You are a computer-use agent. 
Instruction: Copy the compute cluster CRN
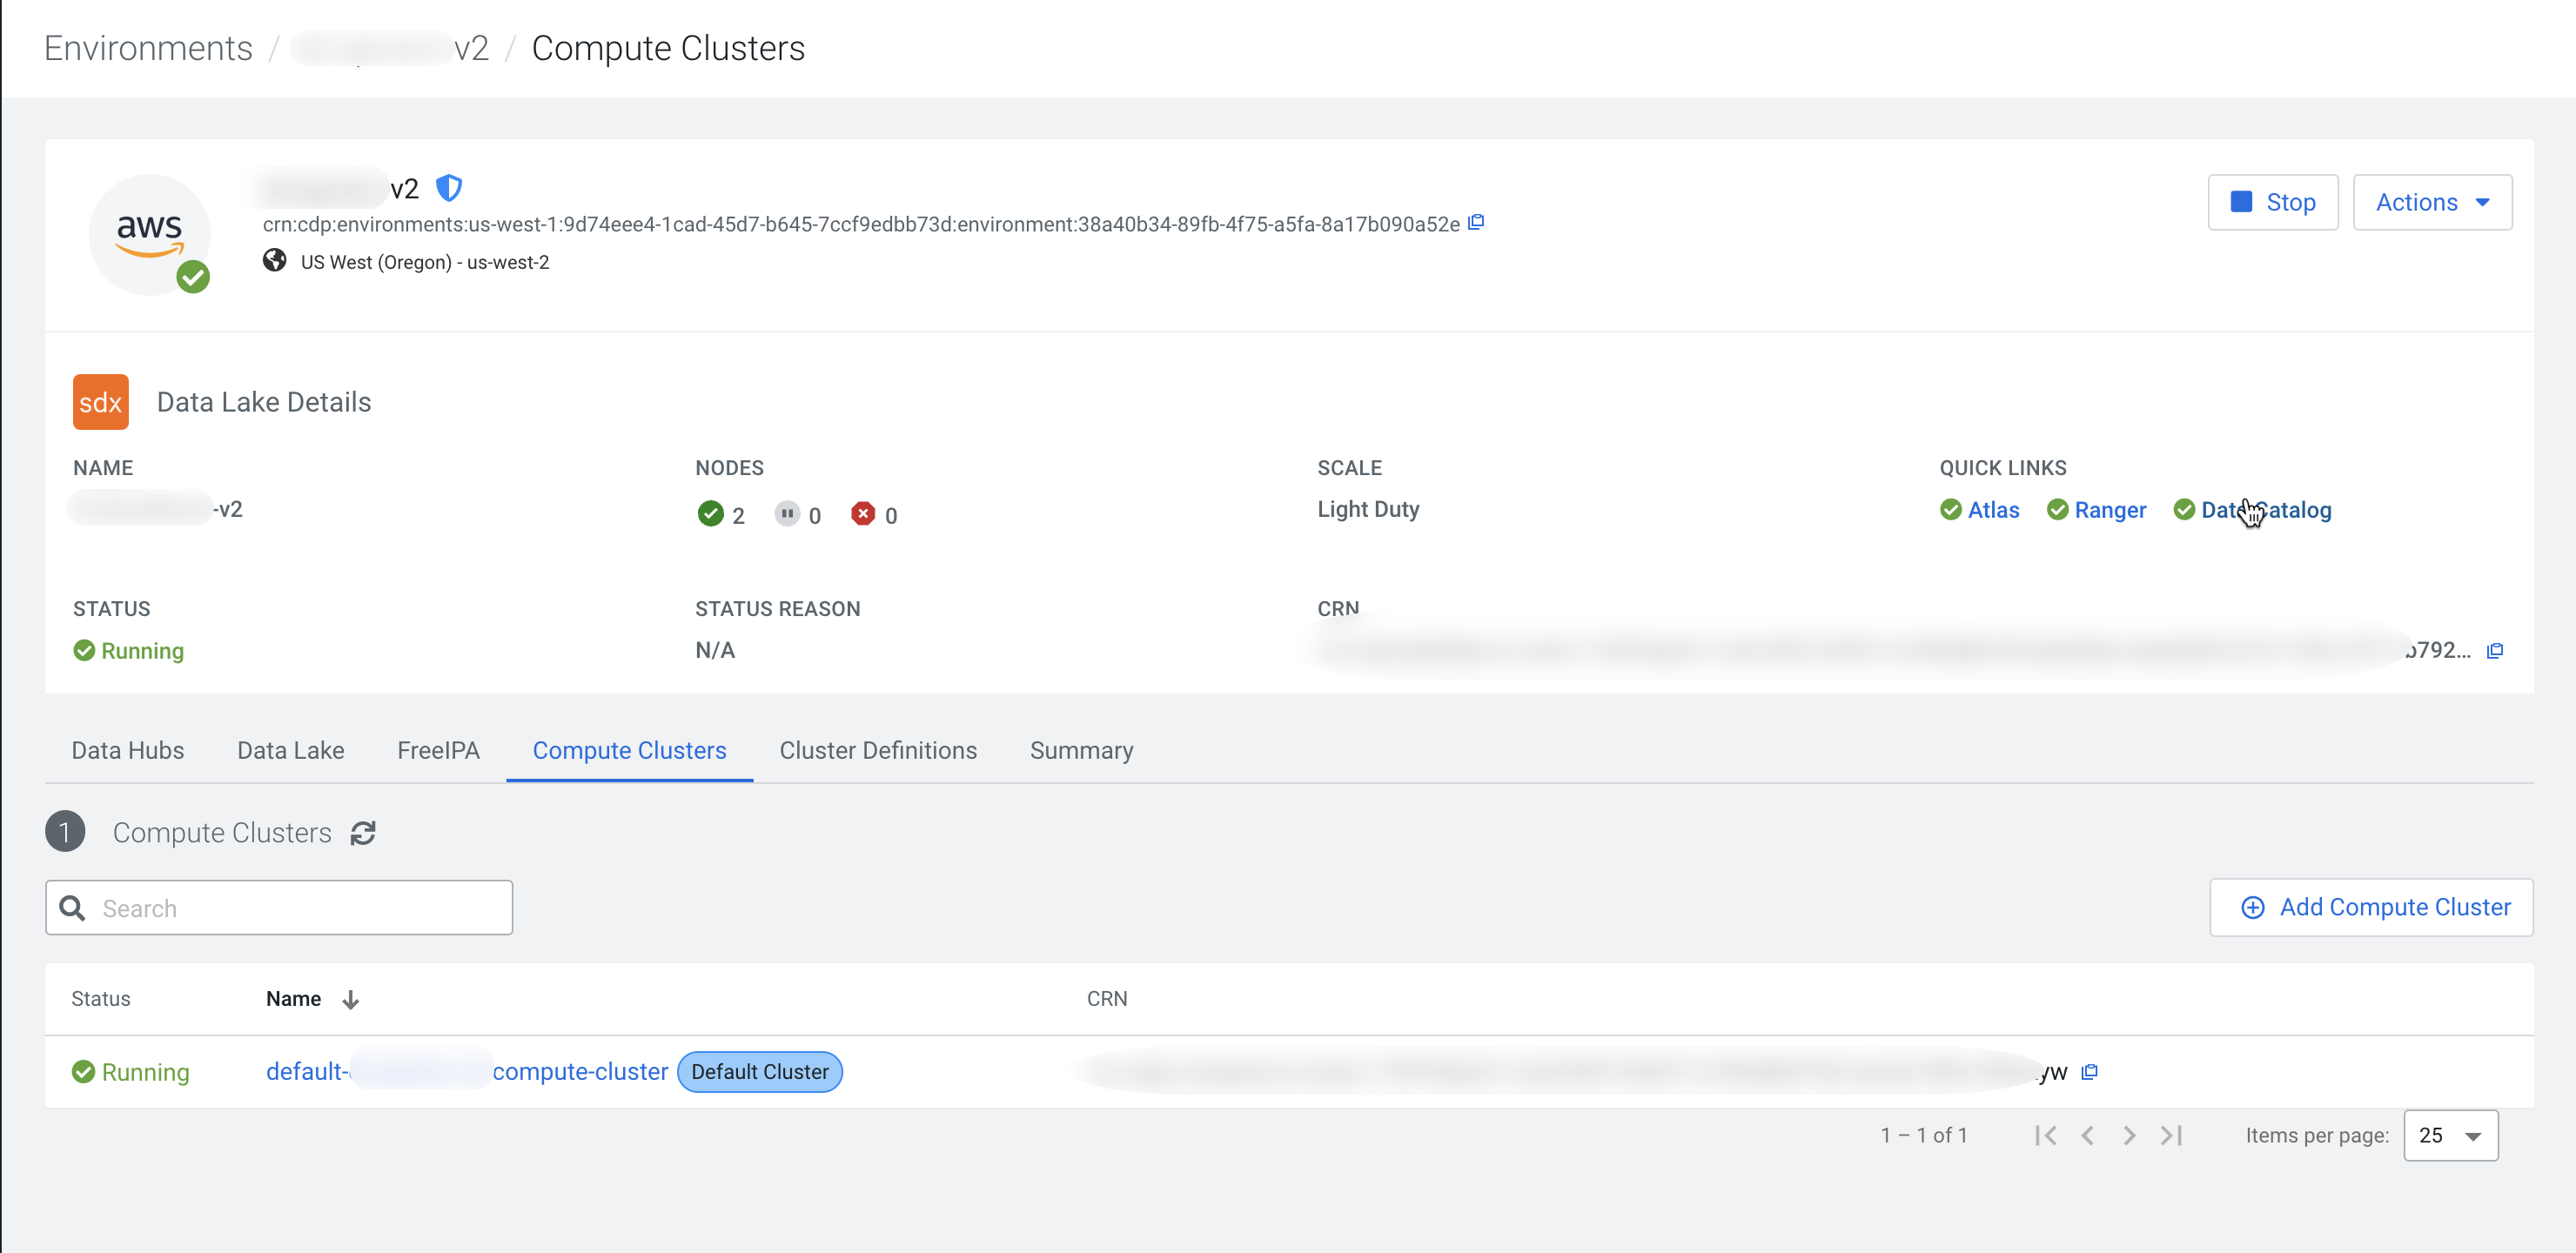coord(2089,1072)
